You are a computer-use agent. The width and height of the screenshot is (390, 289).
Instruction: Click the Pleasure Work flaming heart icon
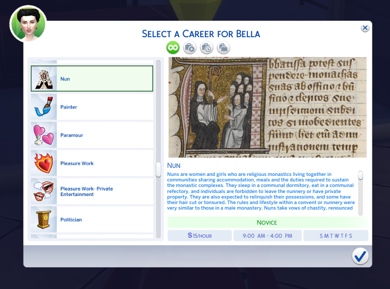point(44,163)
